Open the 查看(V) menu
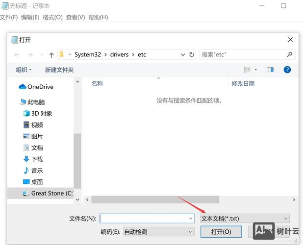Screen dimensions: 303x245 tap(75, 18)
